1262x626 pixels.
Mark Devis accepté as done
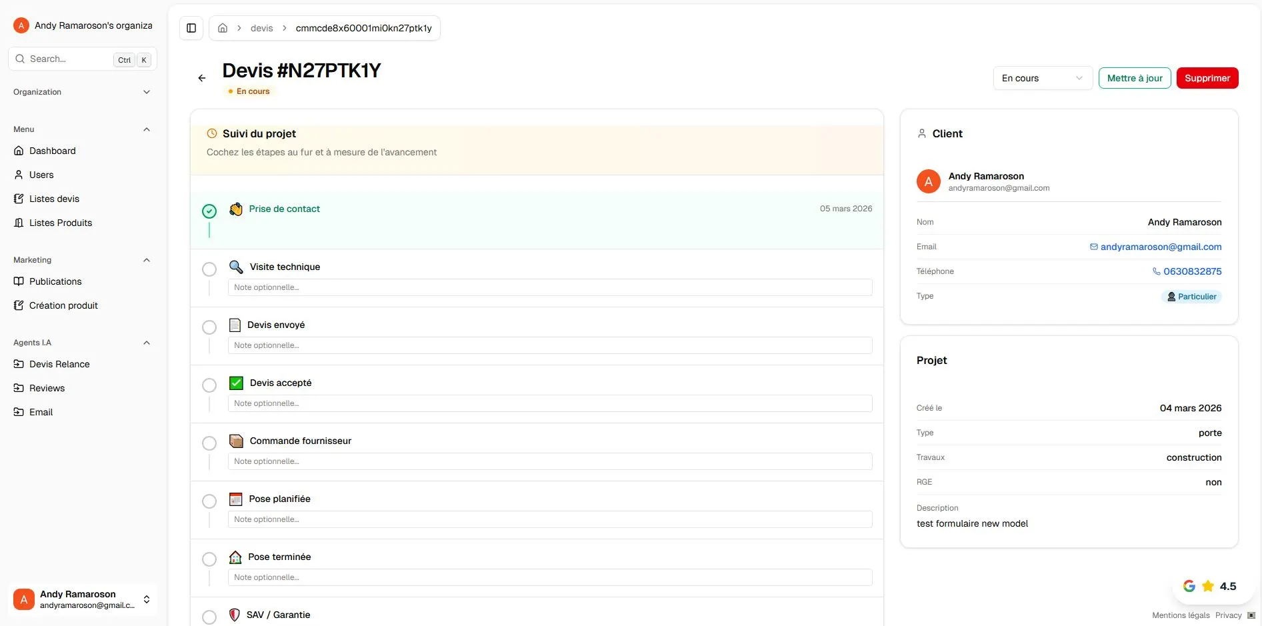coord(209,385)
